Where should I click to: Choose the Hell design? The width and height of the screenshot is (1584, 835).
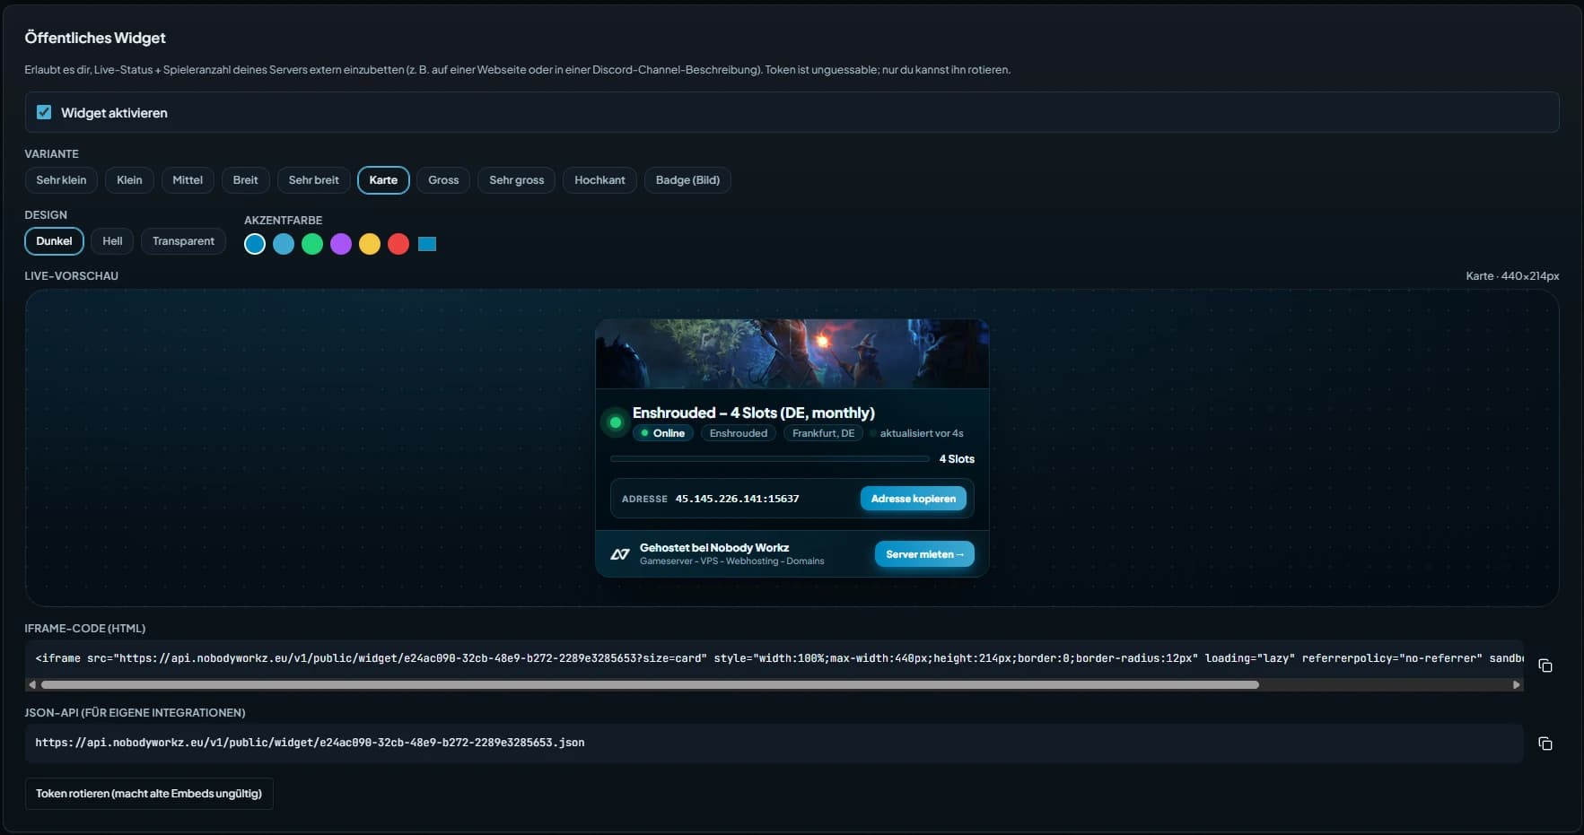click(x=112, y=241)
